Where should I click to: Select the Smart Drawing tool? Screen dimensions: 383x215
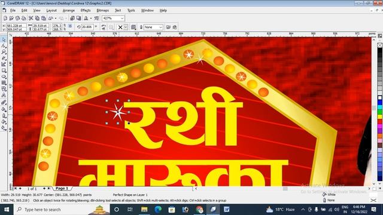click(x=4, y=64)
